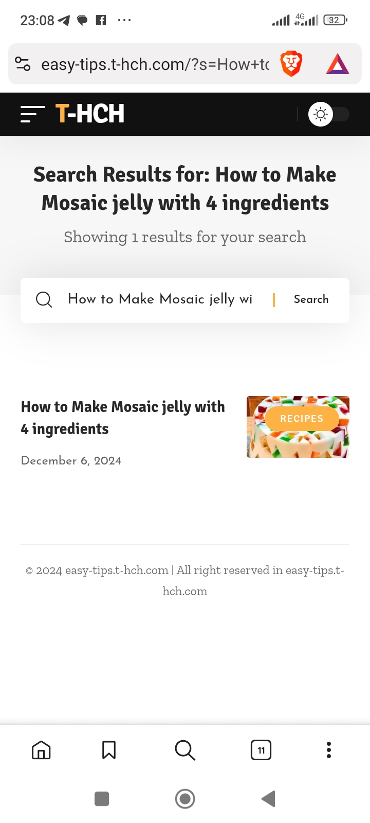Open the hamburger menu next to T-HCH
Screen dimensions: 370x823
click(x=32, y=114)
